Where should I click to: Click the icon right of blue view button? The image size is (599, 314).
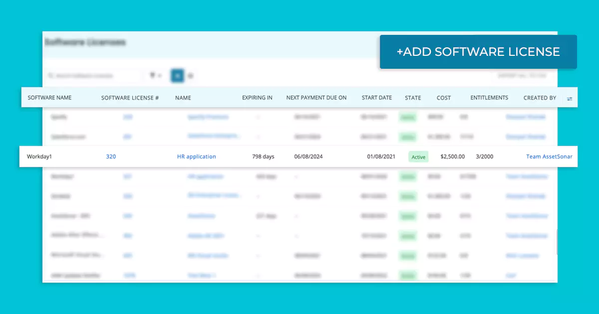pyautogui.click(x=191, y=76)
